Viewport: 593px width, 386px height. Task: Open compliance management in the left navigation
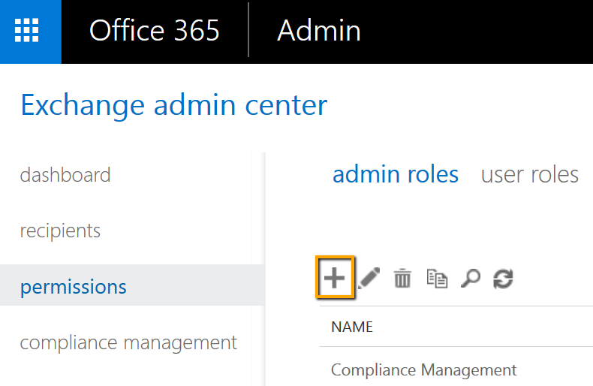pyautogui.click(x=128, y=343)
